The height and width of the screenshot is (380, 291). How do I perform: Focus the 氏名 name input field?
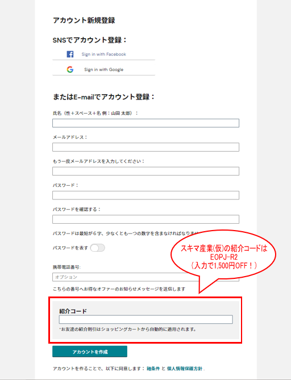tap(145, 123)
